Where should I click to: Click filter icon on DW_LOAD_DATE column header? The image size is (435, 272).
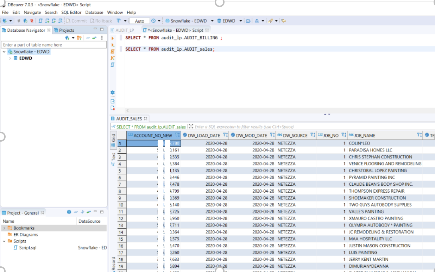click(225, 135)
